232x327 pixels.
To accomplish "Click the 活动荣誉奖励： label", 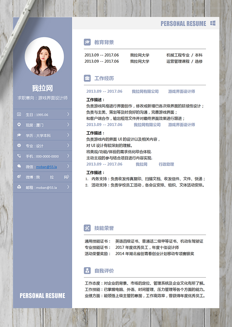I will pyautogui.click(x=98, y=254).
